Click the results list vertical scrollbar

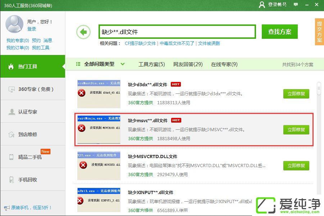point(319,88)
